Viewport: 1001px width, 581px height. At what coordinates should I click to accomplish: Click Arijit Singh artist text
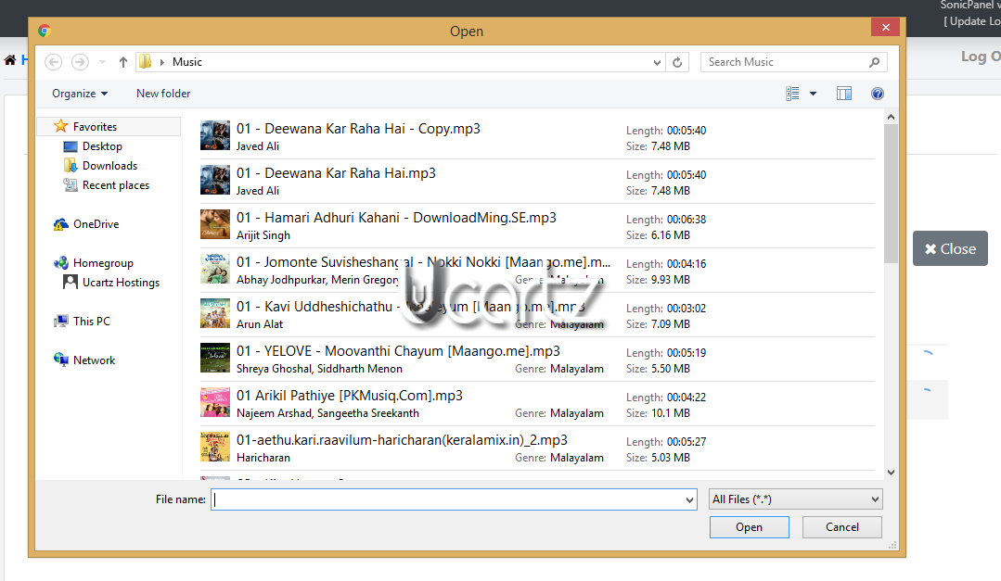[263, 235]
